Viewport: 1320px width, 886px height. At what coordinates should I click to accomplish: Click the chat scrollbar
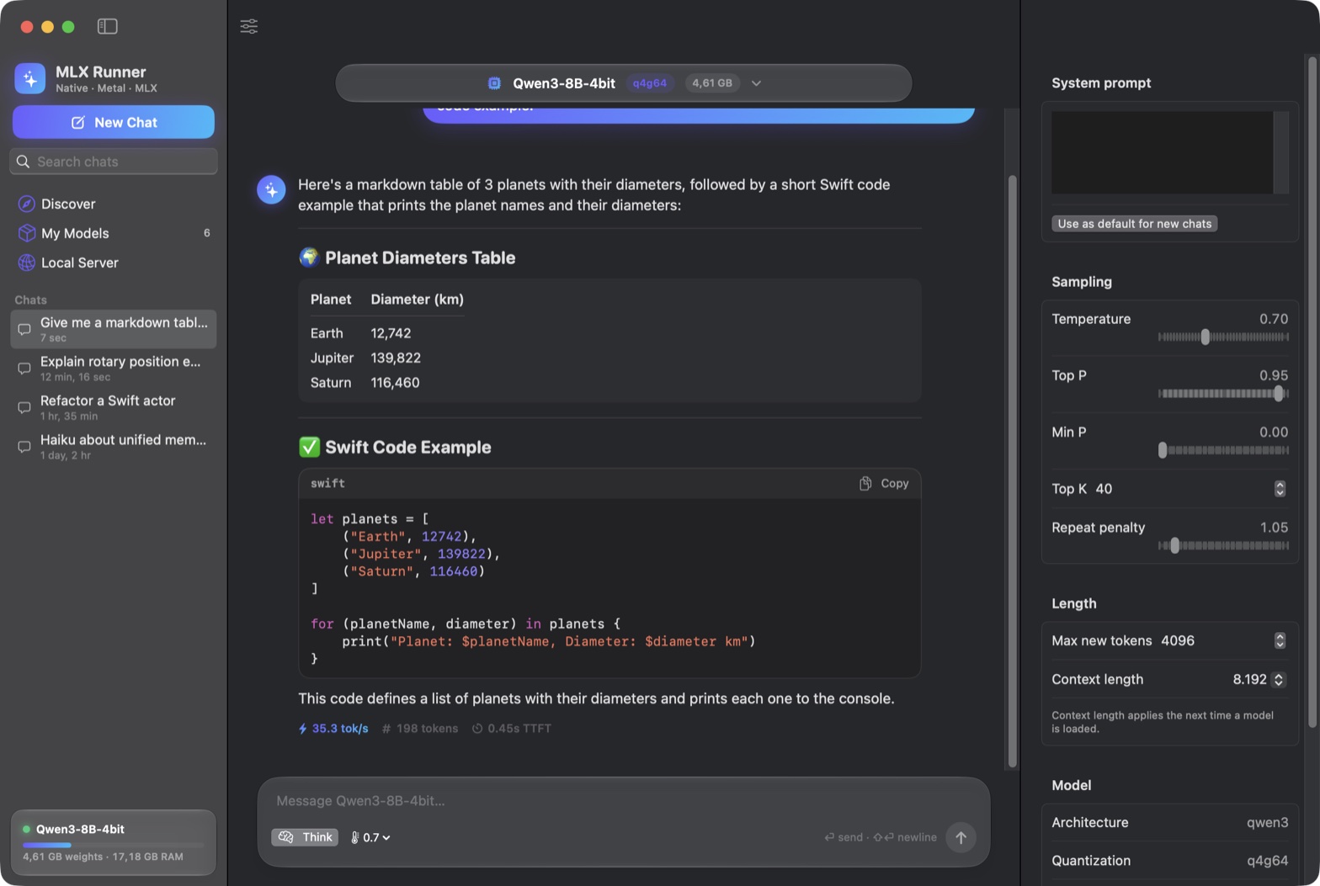1012,471
